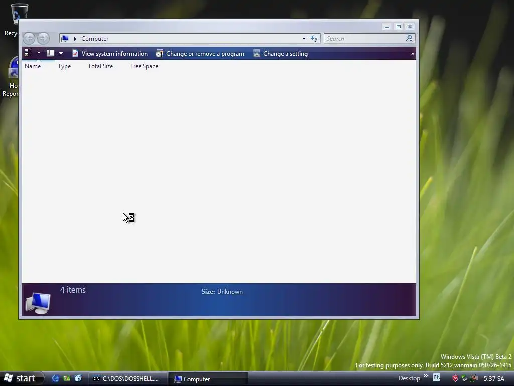Click the 'Size: Unknown' status text
Viewport: 514px width, 386px height.
pos(222,292)
